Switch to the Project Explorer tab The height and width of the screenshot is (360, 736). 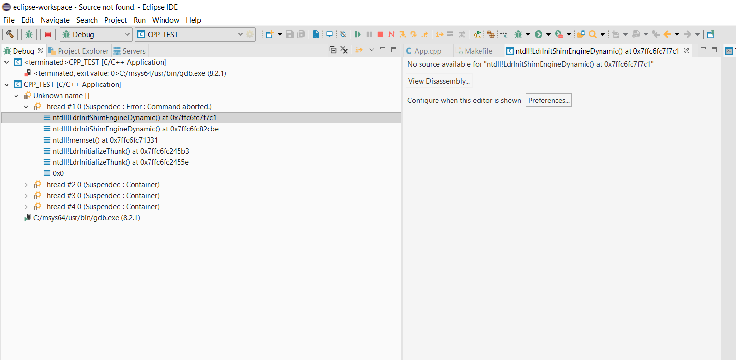click(79, 51)
